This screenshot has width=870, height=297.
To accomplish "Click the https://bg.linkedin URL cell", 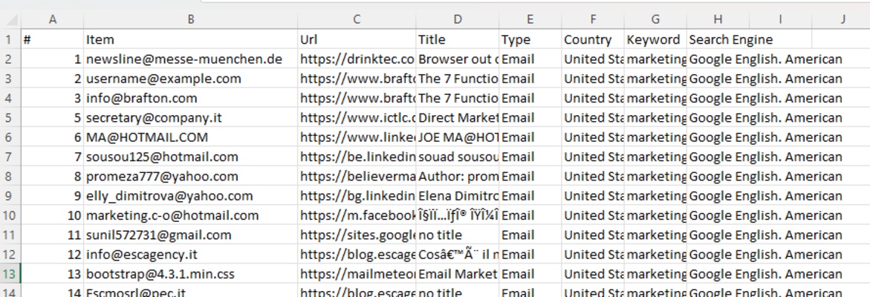I will [357, 195].
